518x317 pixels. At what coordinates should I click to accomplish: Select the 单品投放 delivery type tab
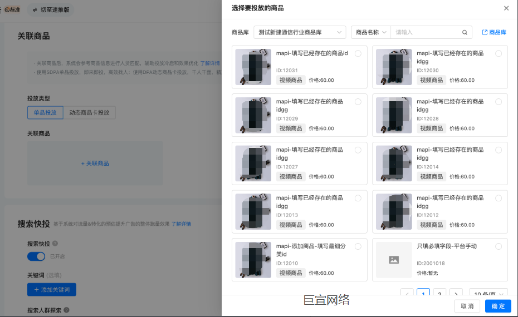pyautogui.click(x=45, y=112)
